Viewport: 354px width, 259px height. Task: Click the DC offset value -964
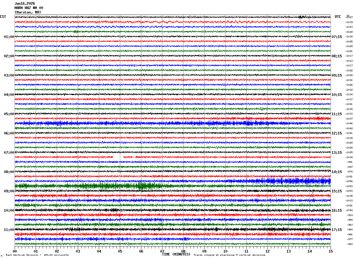tap(350, 230)
